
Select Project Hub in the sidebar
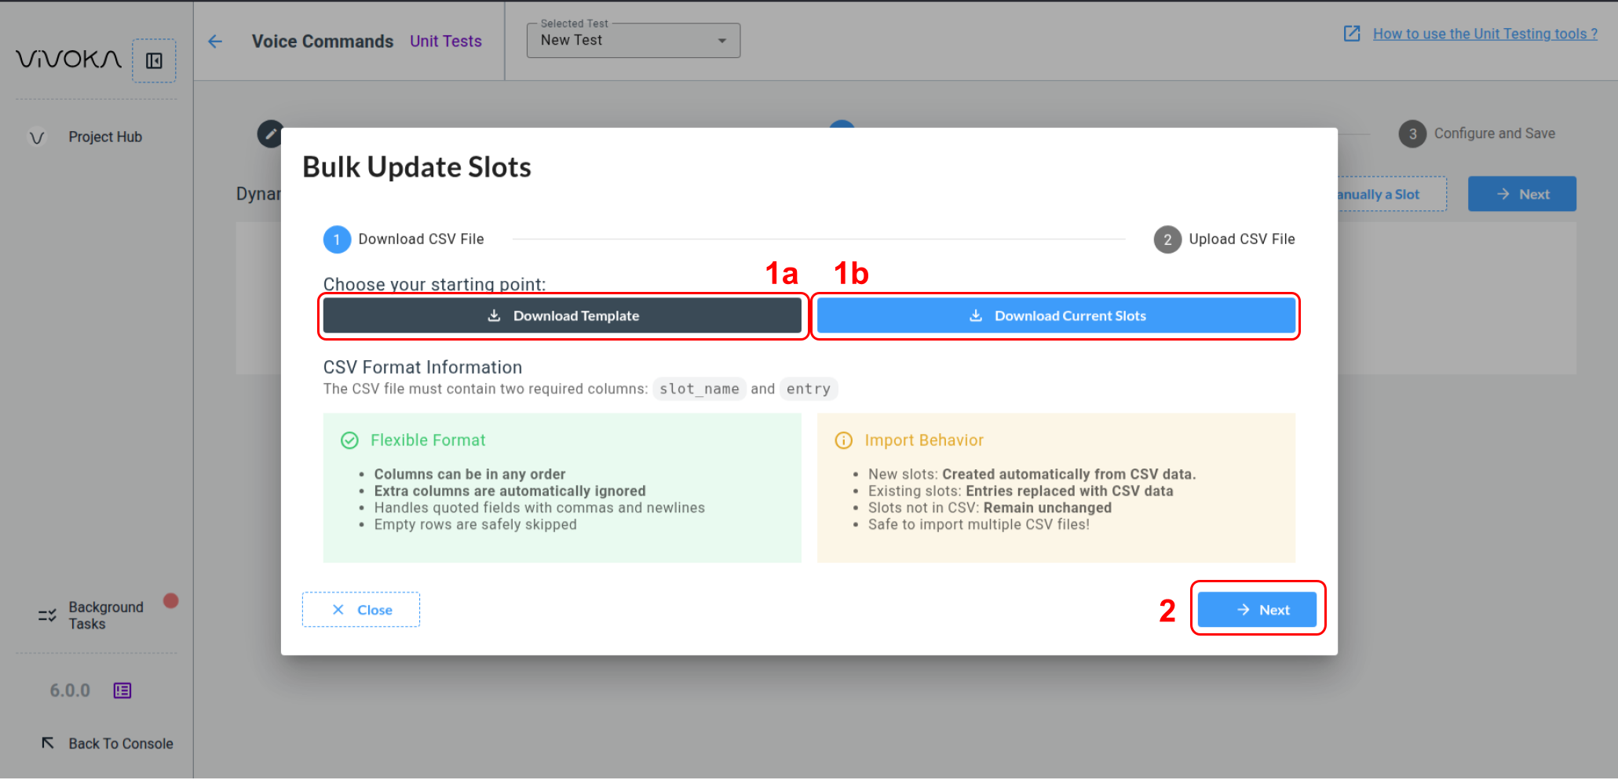pyautogui.click(x=104, y=137)
